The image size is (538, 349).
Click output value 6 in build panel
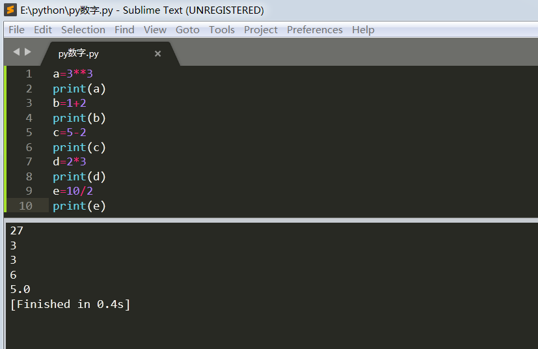coord(14,275)
